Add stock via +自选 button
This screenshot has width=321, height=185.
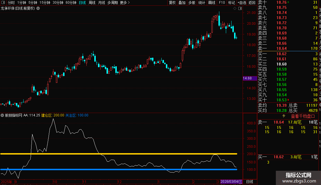click(x=241, y=3)
